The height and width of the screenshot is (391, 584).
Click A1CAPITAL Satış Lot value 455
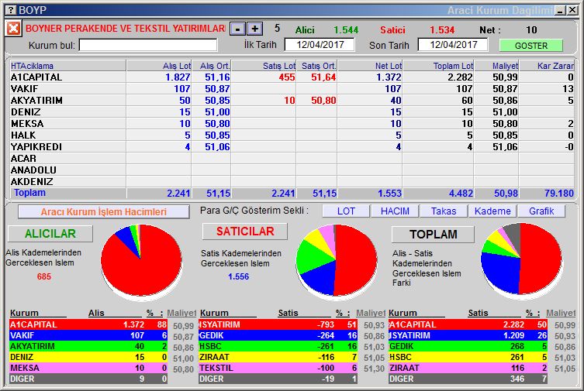point(287,77)
